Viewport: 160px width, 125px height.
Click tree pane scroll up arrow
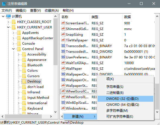[55, 16]
